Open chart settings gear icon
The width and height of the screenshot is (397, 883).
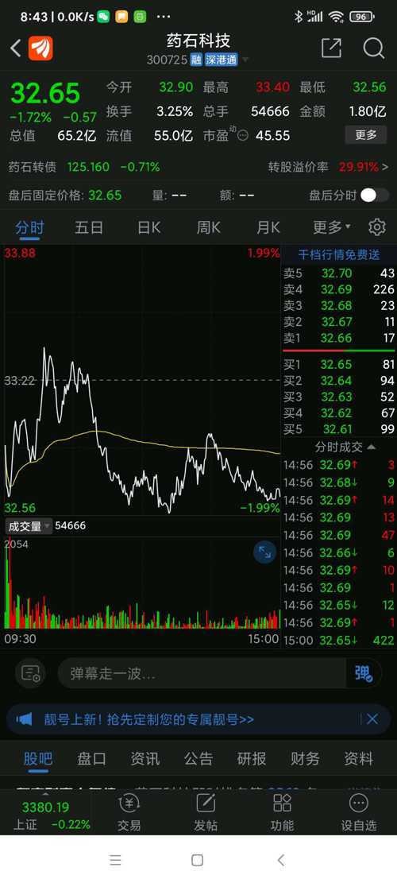click(377, 227)
